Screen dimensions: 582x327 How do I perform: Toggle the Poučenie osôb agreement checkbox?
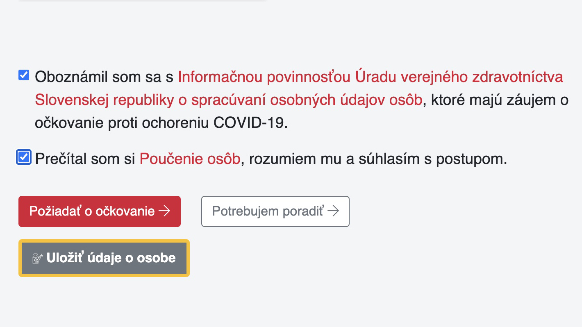(24, 157)
